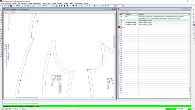Open the Вид menu
Viewport: 195px width, 110px height.
point(19,3)
